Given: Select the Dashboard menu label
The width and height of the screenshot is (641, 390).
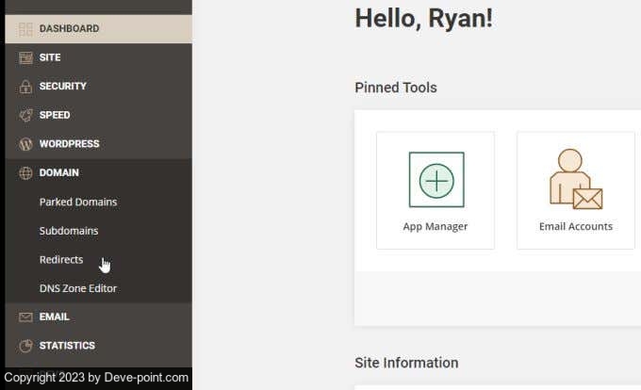Looking at the screenshot, I should coord(69,29).
